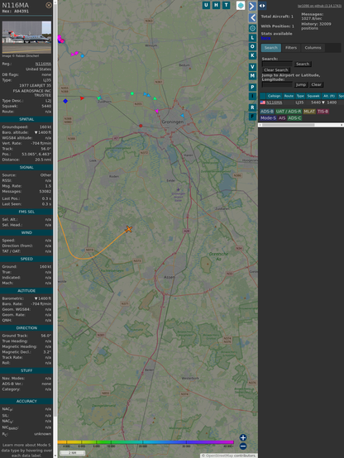This screenshot has width=344, height=458.
Task: Collapse sidebar with left chevron arrow
Action: [252, 17]
